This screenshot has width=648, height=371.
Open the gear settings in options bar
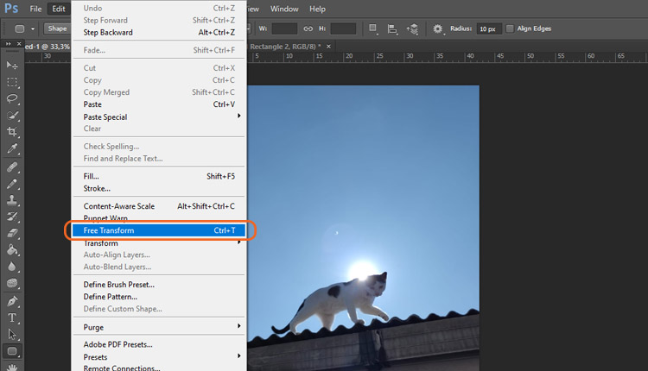438,28
